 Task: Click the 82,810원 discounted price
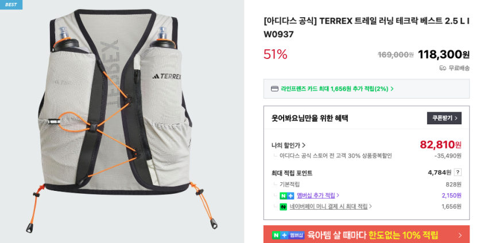point(441,144)
